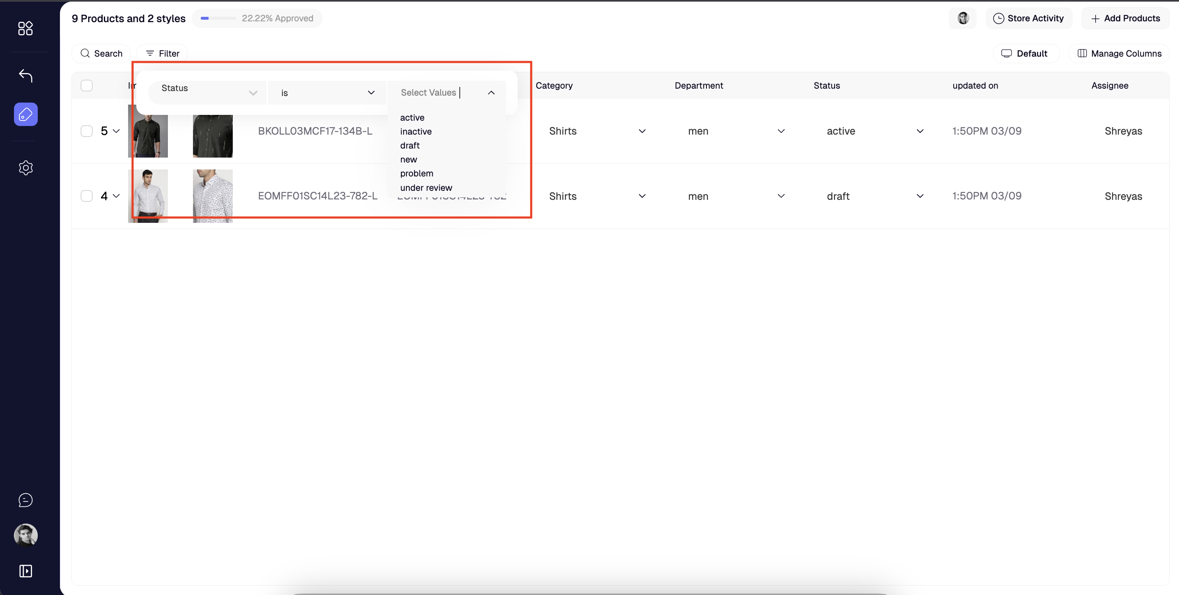Click the approval progress bar

tap(218, 18)
